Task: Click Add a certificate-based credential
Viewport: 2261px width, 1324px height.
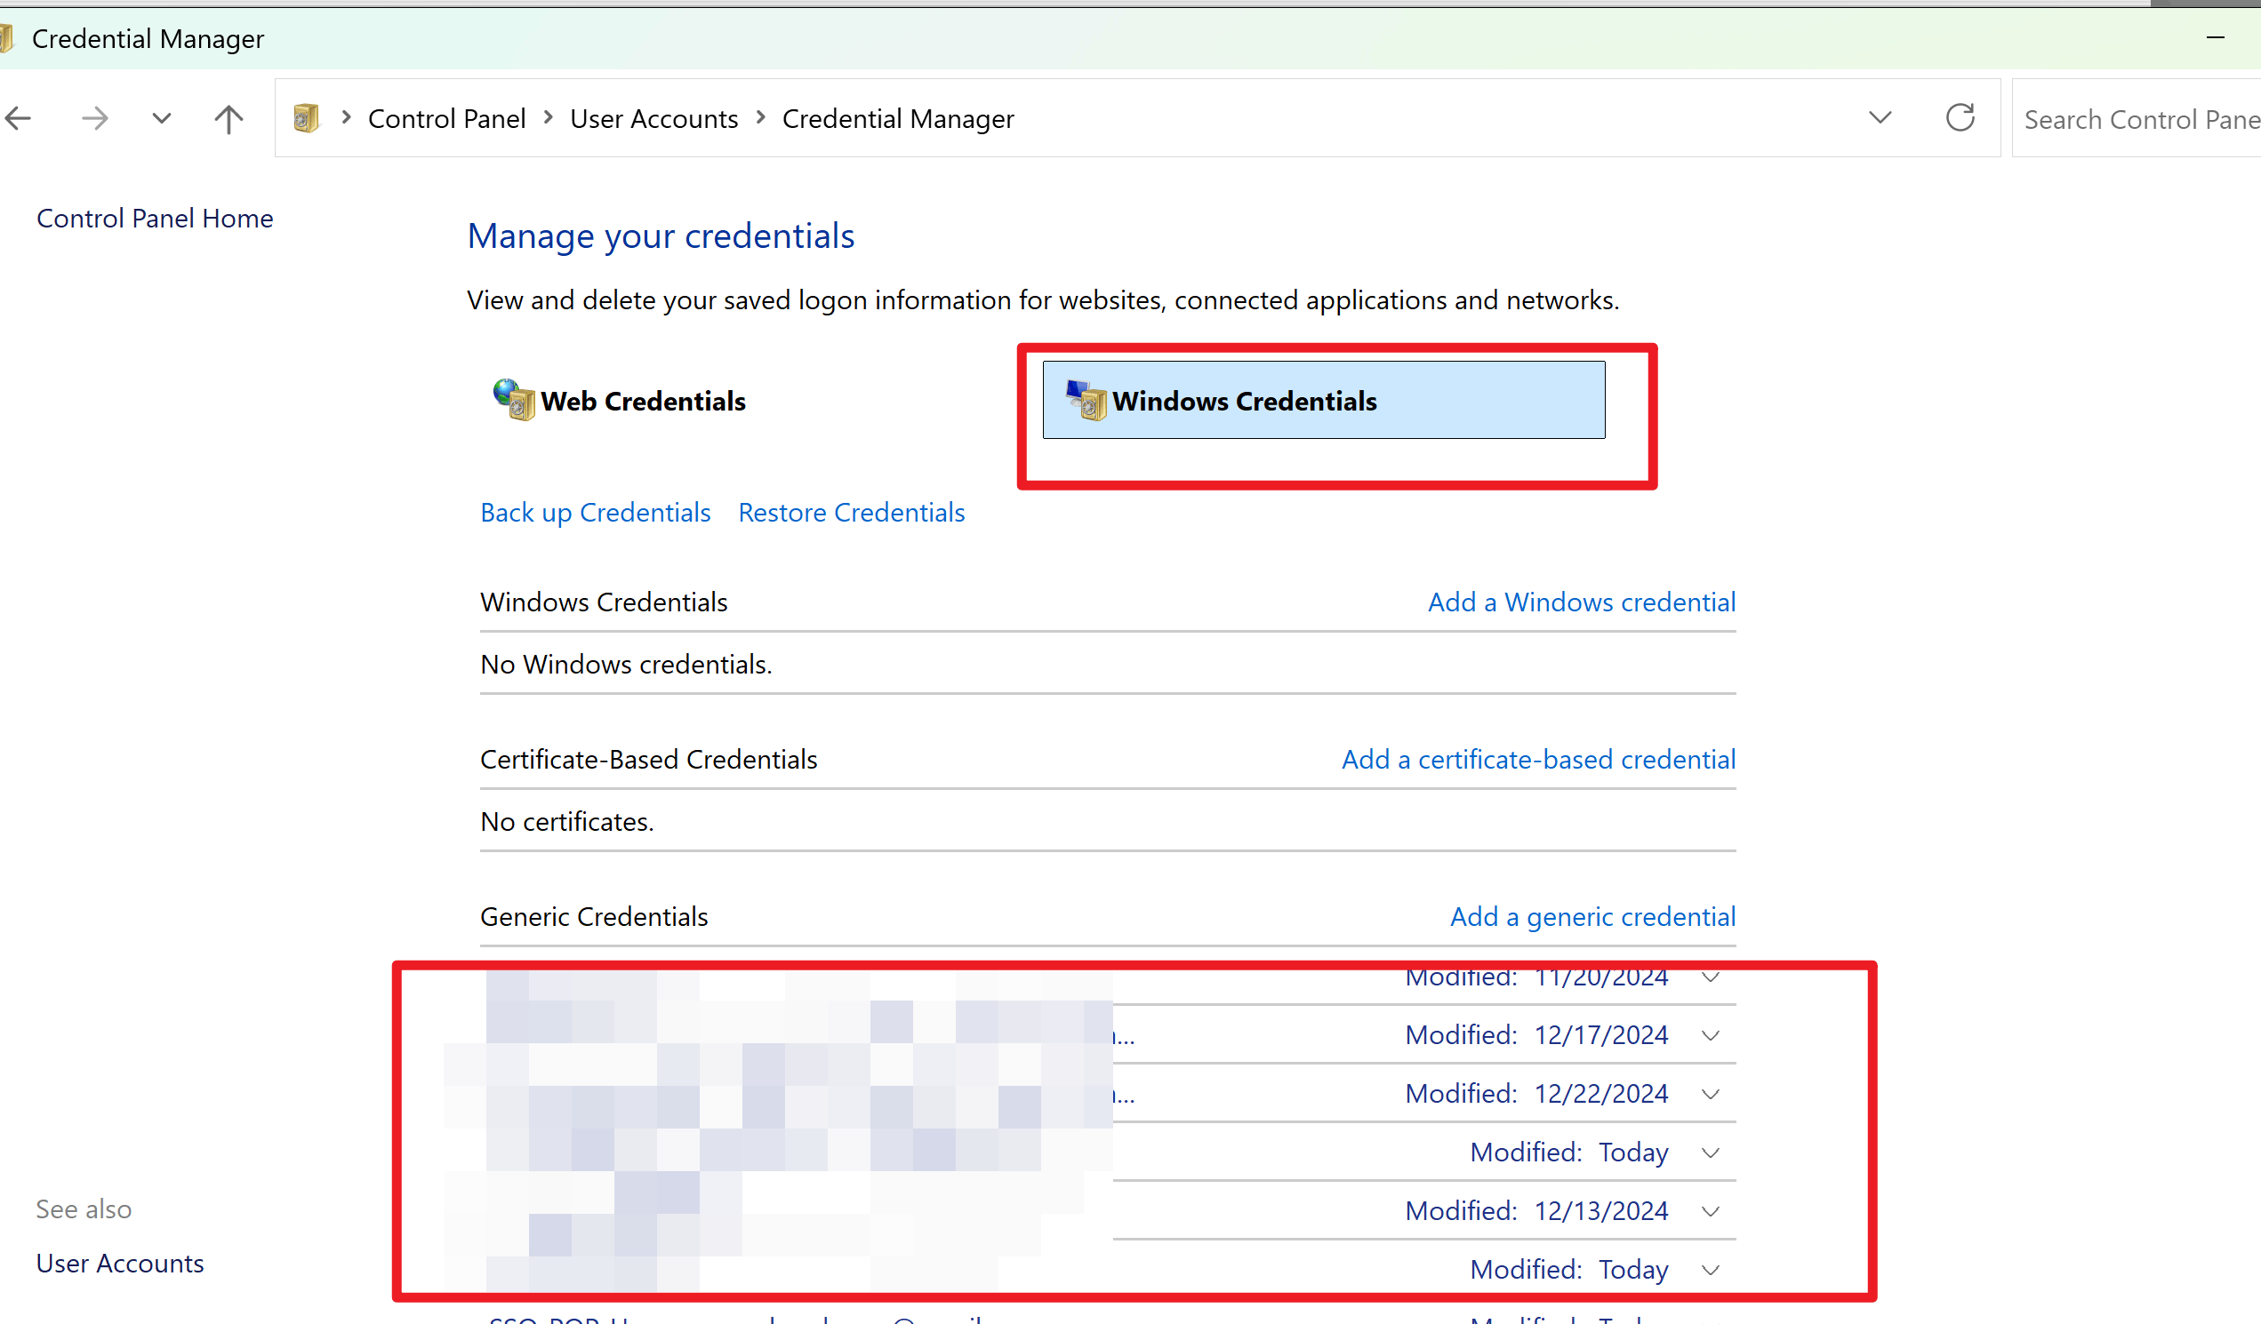Action: pyautogui.click(x=1538, y=759)
